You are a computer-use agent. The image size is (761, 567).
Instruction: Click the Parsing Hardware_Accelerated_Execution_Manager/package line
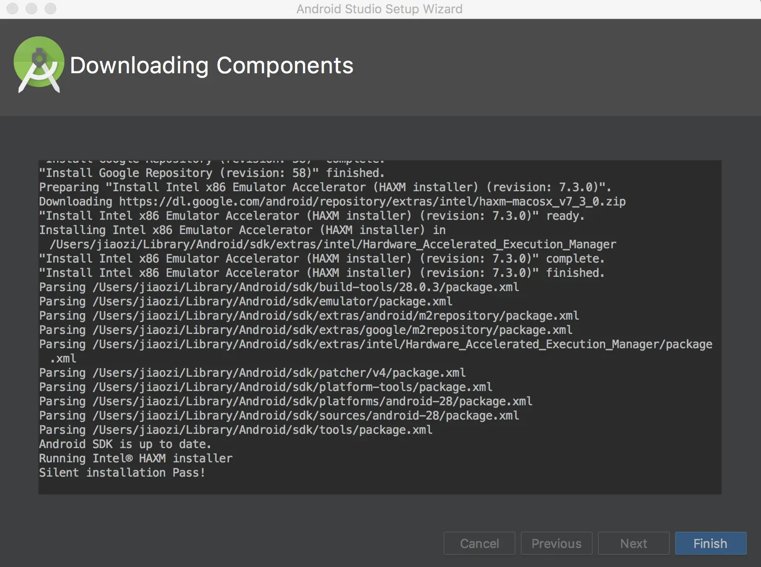376,344
